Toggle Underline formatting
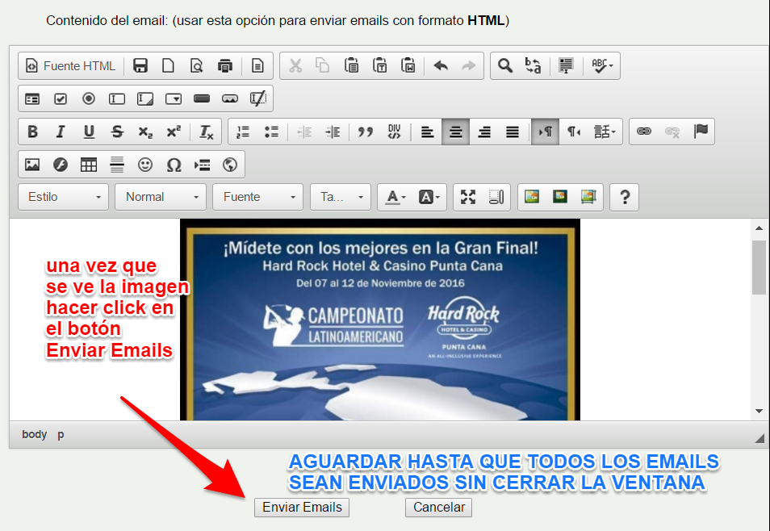 89,132
